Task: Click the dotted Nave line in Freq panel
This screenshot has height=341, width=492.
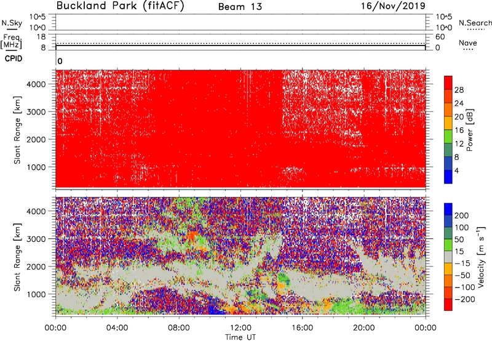Action: pyautogui.click(x=240, y=43)
